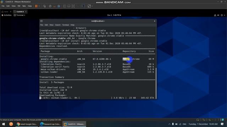
Task: Click the GNOME volume icon
Action: [218, 15]
